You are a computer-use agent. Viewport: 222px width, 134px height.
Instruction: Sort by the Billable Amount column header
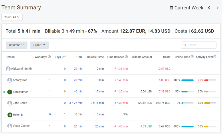pyautogui.click(x=142, y=57)
